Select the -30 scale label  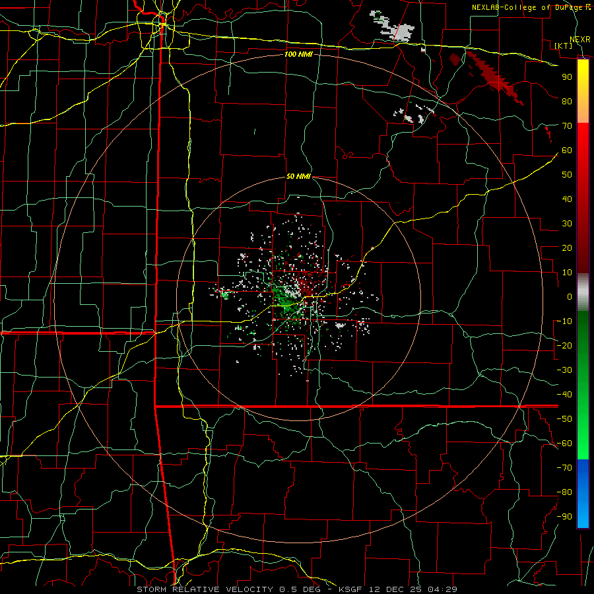tap(564, 370)
